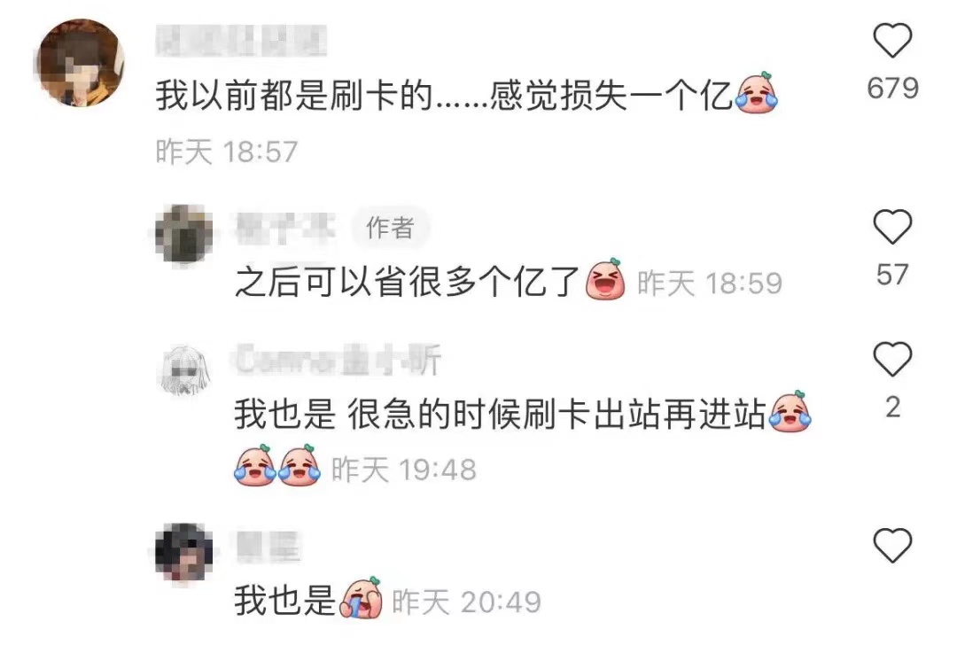Click the author's username left of 作者
Viewport: 957px width, 645px height.
(x=286, y=228)
